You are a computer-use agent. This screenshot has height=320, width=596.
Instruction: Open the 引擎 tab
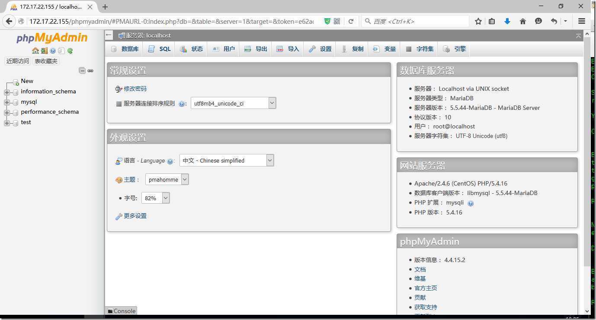pos(454,49)
